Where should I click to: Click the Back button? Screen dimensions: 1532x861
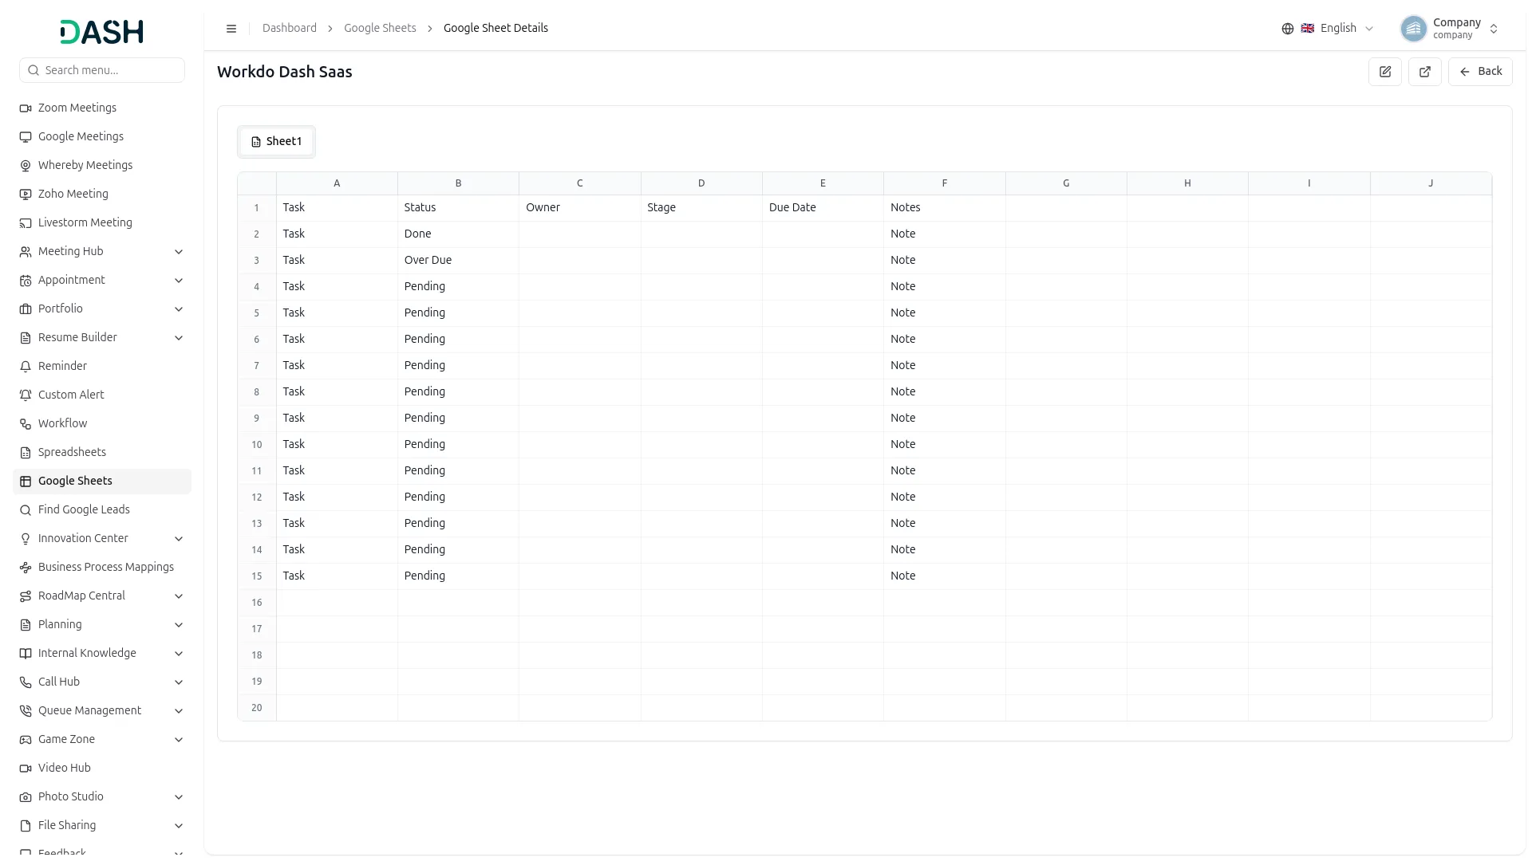pyautogui.click(x=1480, y=72)
